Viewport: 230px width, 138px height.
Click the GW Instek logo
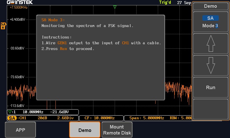pyautogui.click(x=20, y=2)
